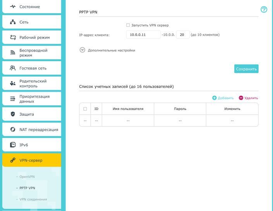Click the Удалить account button
This screenshot has width=273, height=211.
[x=248, y=98]
